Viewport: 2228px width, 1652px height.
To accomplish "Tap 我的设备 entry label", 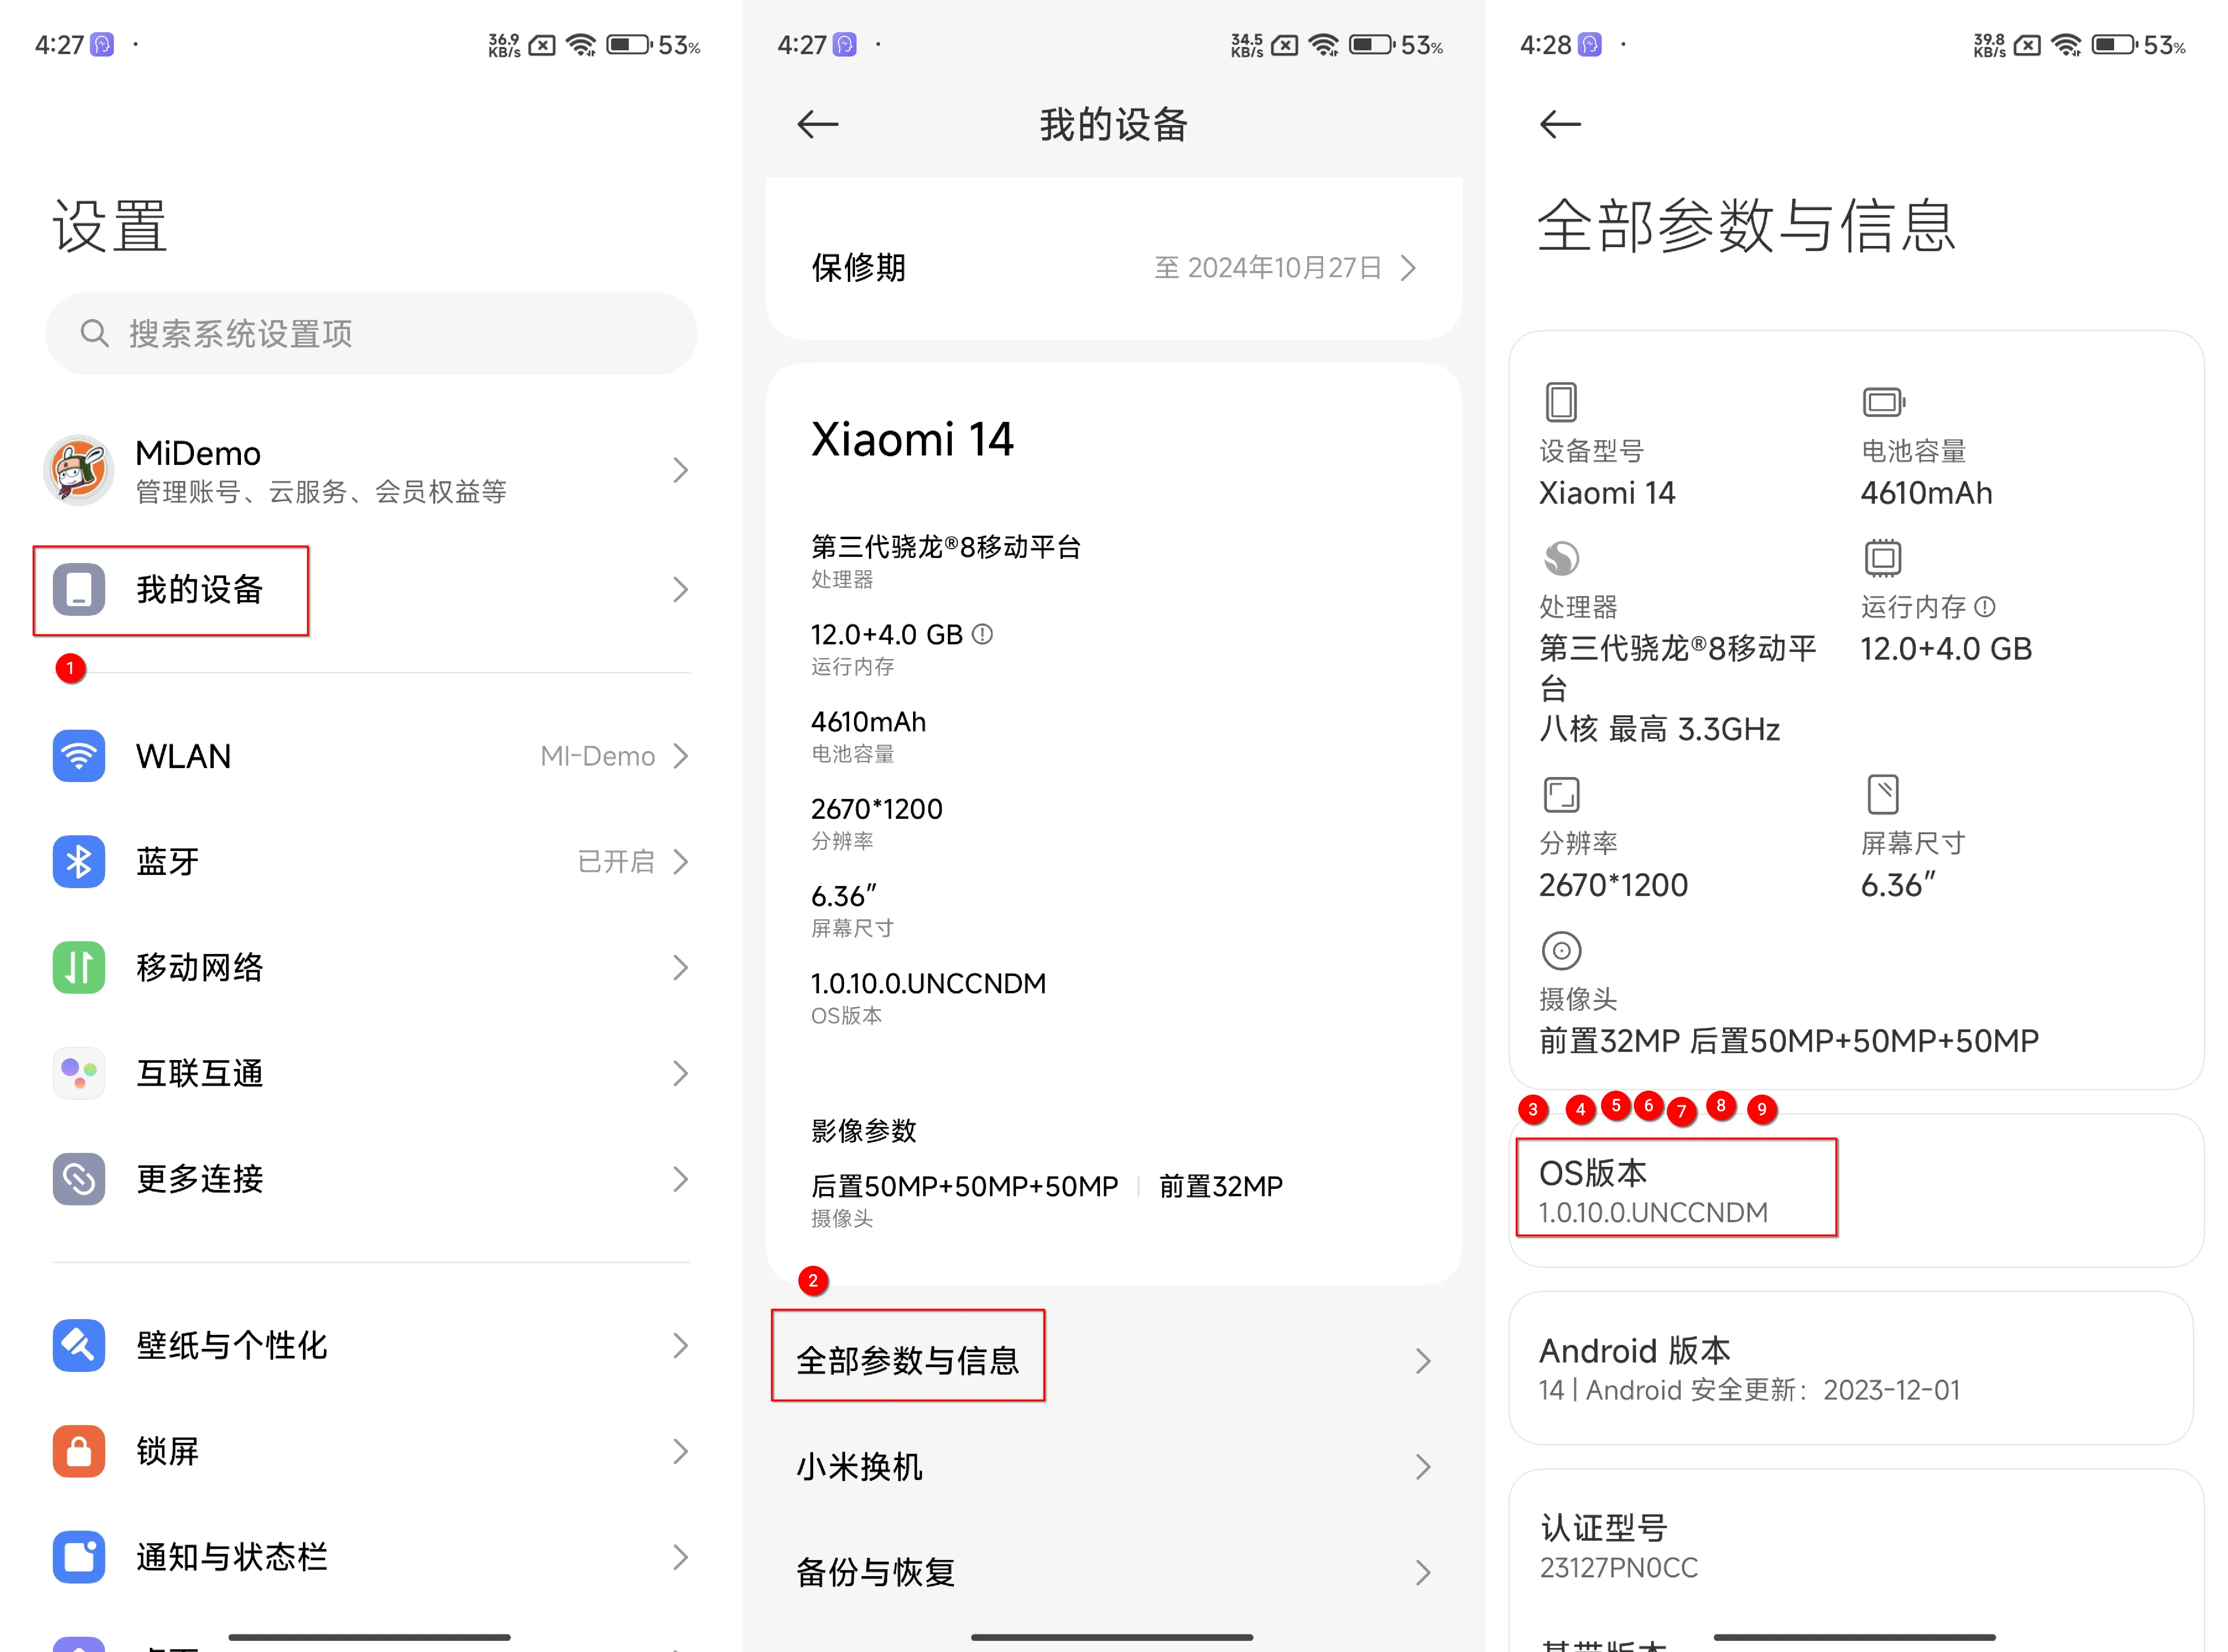I will 200,589.
